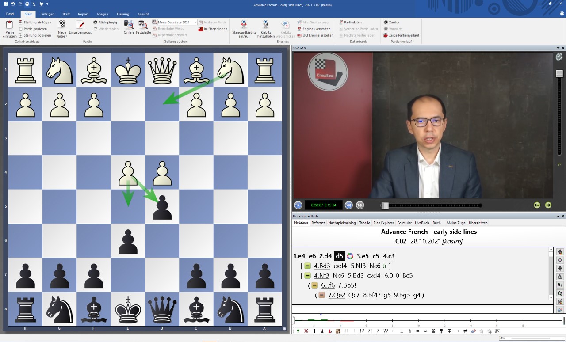Click the scissors icon in annotation bar
Image resolution: width=566 pixels, height=342 pixels.
497,331
